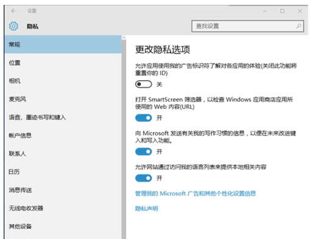Close the settings window

[x=300, y=11]
